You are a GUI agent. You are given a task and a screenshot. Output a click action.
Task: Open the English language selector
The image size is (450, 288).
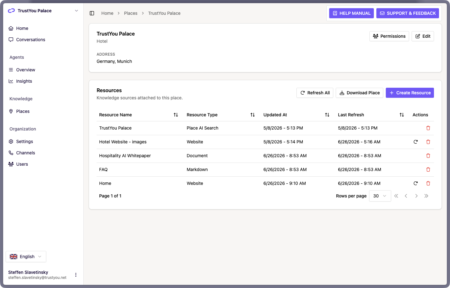point(26,257)
